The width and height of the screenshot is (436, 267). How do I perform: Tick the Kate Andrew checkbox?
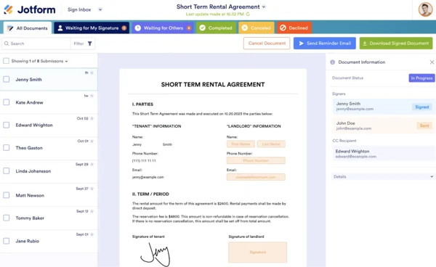pyautogui.click(x=6, y=102)
